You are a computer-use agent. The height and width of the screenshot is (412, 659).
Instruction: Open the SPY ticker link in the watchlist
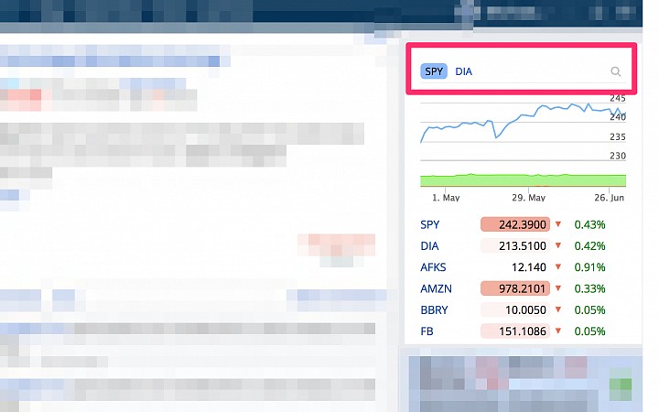pos(429,224)
